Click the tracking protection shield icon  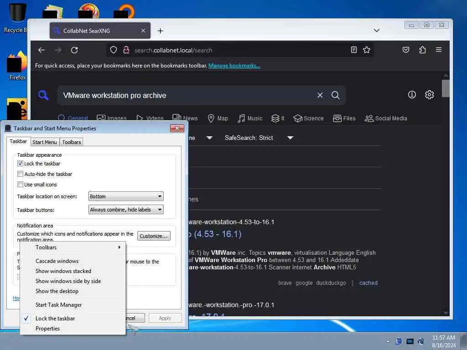(x=114, y=50)
